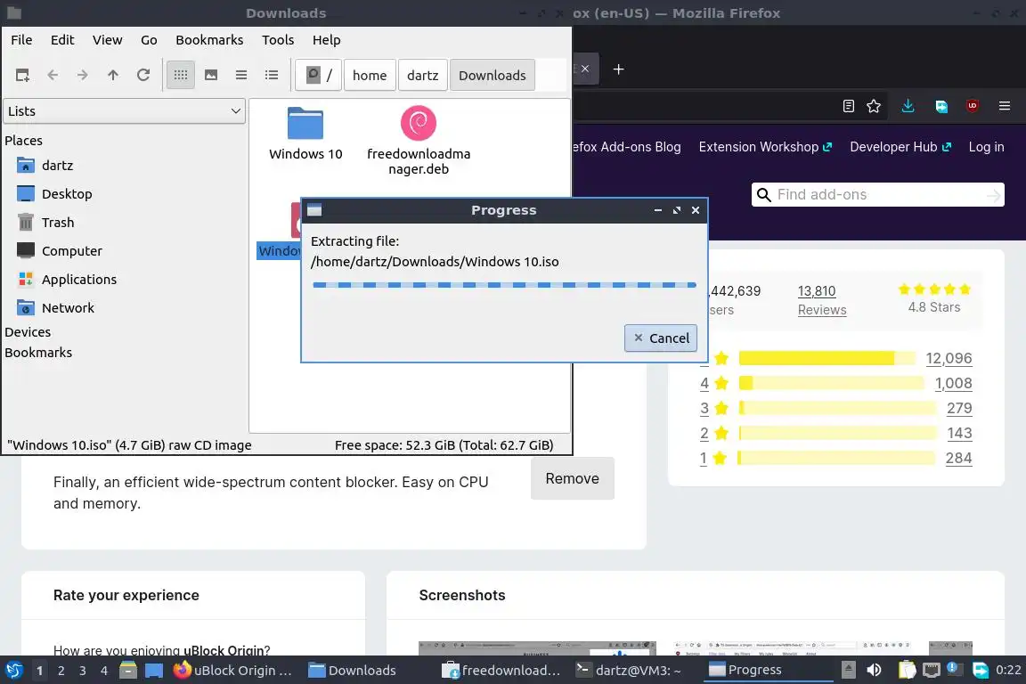The image size is (1026, 684).
Task: Open Developer Hub link
Action: [x=900, y=147]
